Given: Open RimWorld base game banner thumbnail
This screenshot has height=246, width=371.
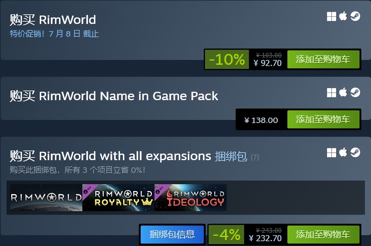Looking at the screenshot, I should [x=46, y=197].
